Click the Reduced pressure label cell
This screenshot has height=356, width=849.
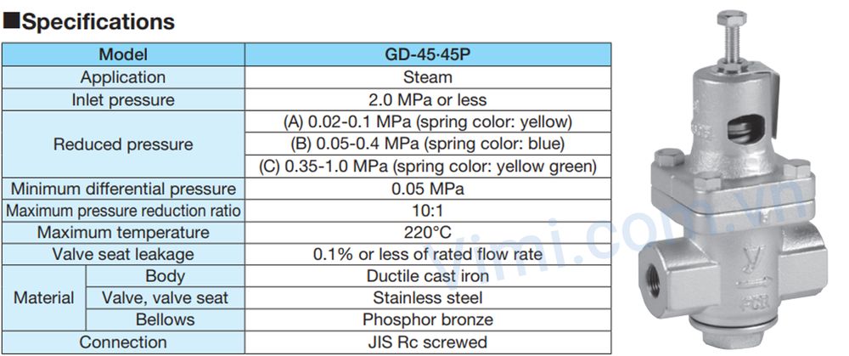click(x=123, y=144)
